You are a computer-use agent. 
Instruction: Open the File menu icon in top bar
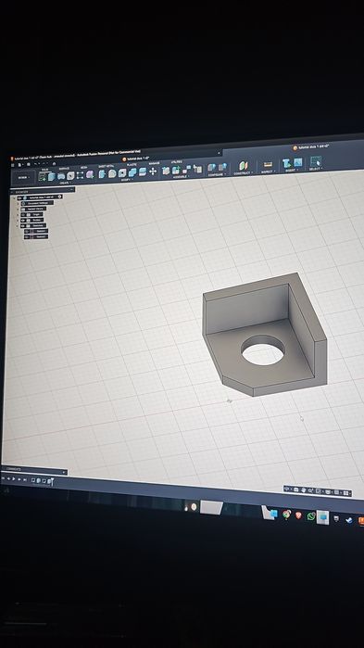pyautogui.click(x=19, y=164)
